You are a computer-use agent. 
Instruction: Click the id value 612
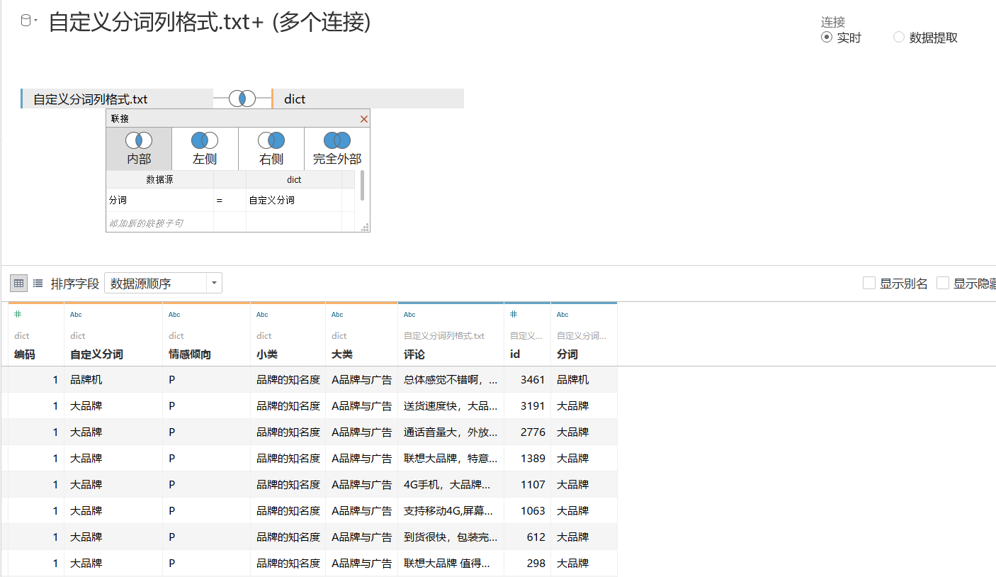(527, 537)
